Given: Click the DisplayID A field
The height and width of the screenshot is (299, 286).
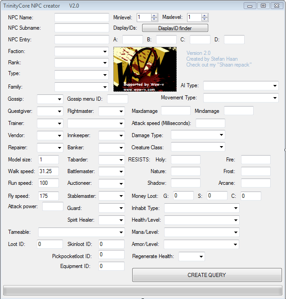Looking at the screenshot, I should coord(133,40).
